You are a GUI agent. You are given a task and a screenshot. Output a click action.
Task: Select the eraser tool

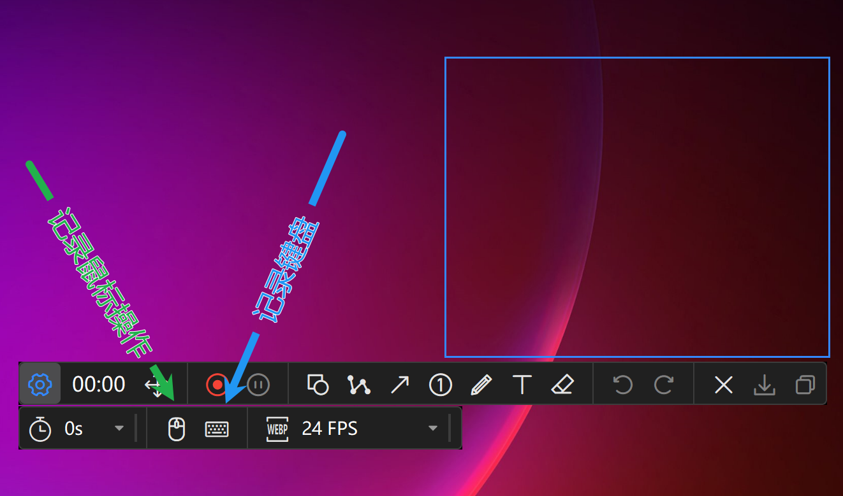563,384
